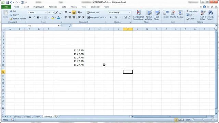219x123 pixels.
Task: Click the Increase Indent icon
Action: (83, 17)
